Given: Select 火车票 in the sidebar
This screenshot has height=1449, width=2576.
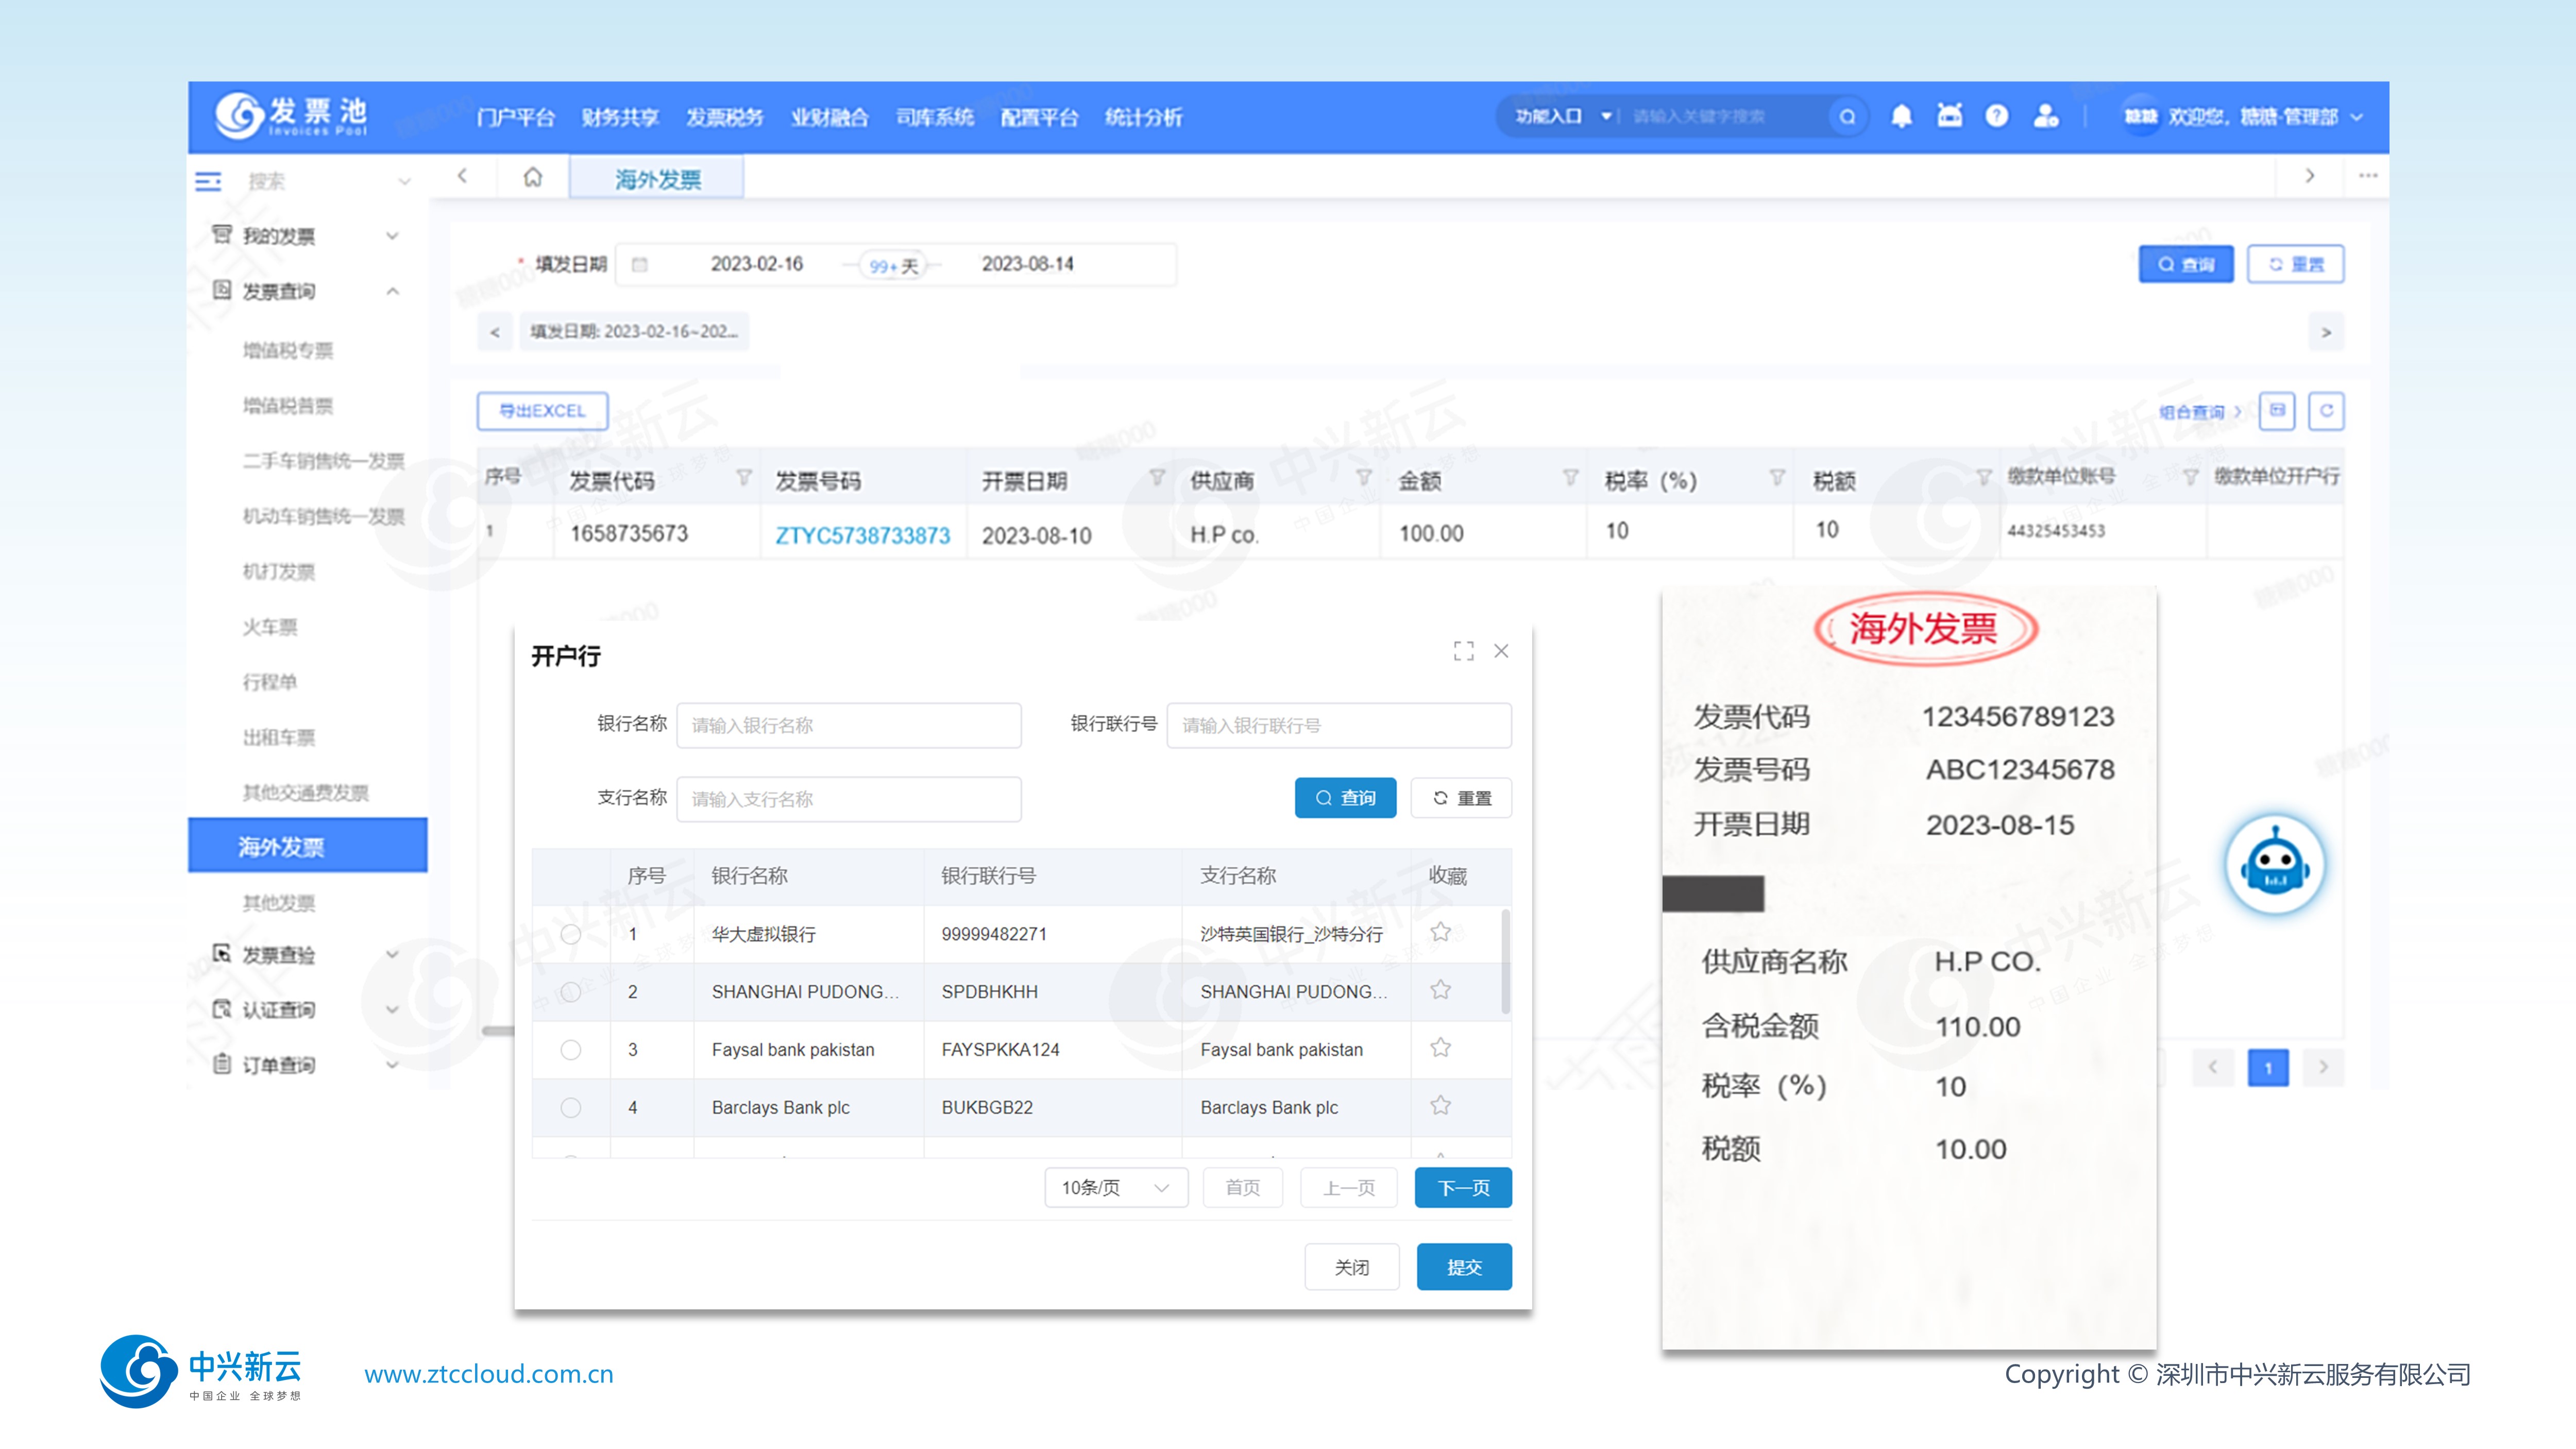Looking at the screenshot, I should (x=270, y=627).
